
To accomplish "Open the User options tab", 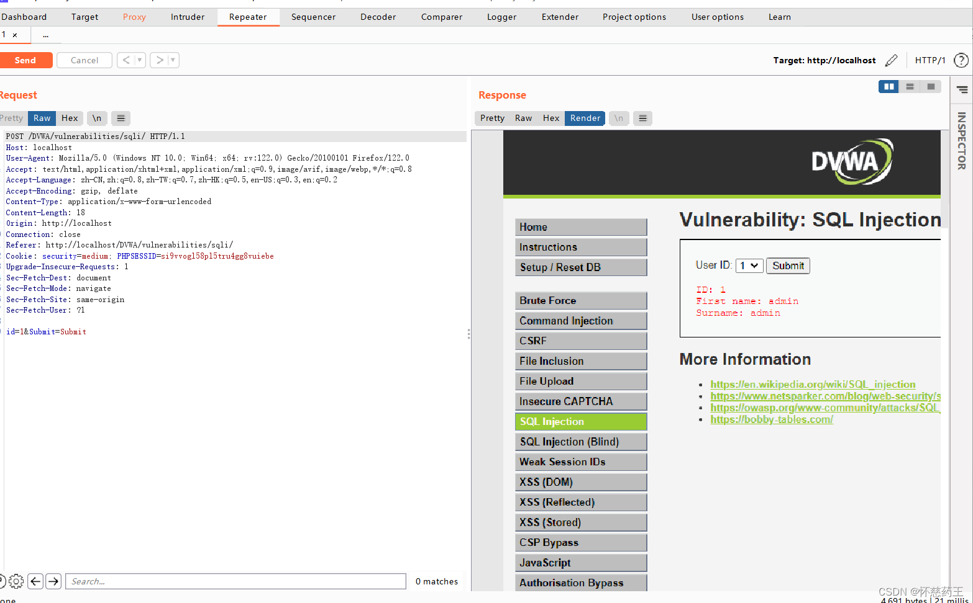I will coord(718,17).
